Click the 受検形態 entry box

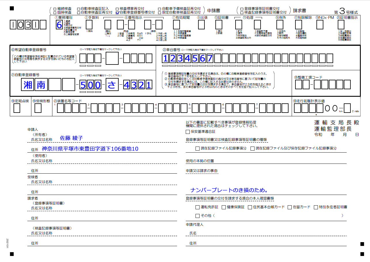[x=38, y=108]
